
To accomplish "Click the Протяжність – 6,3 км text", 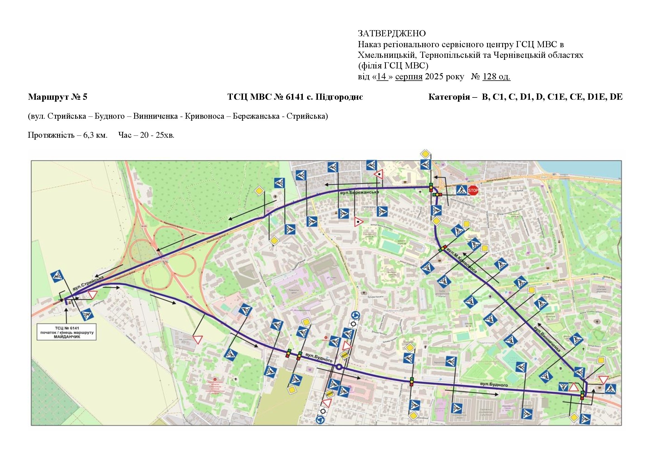I will tap(68, 135).
